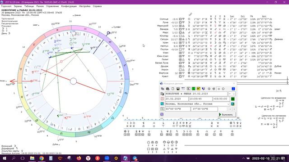Select the Нептун row in the planet table

click(216, 46)
